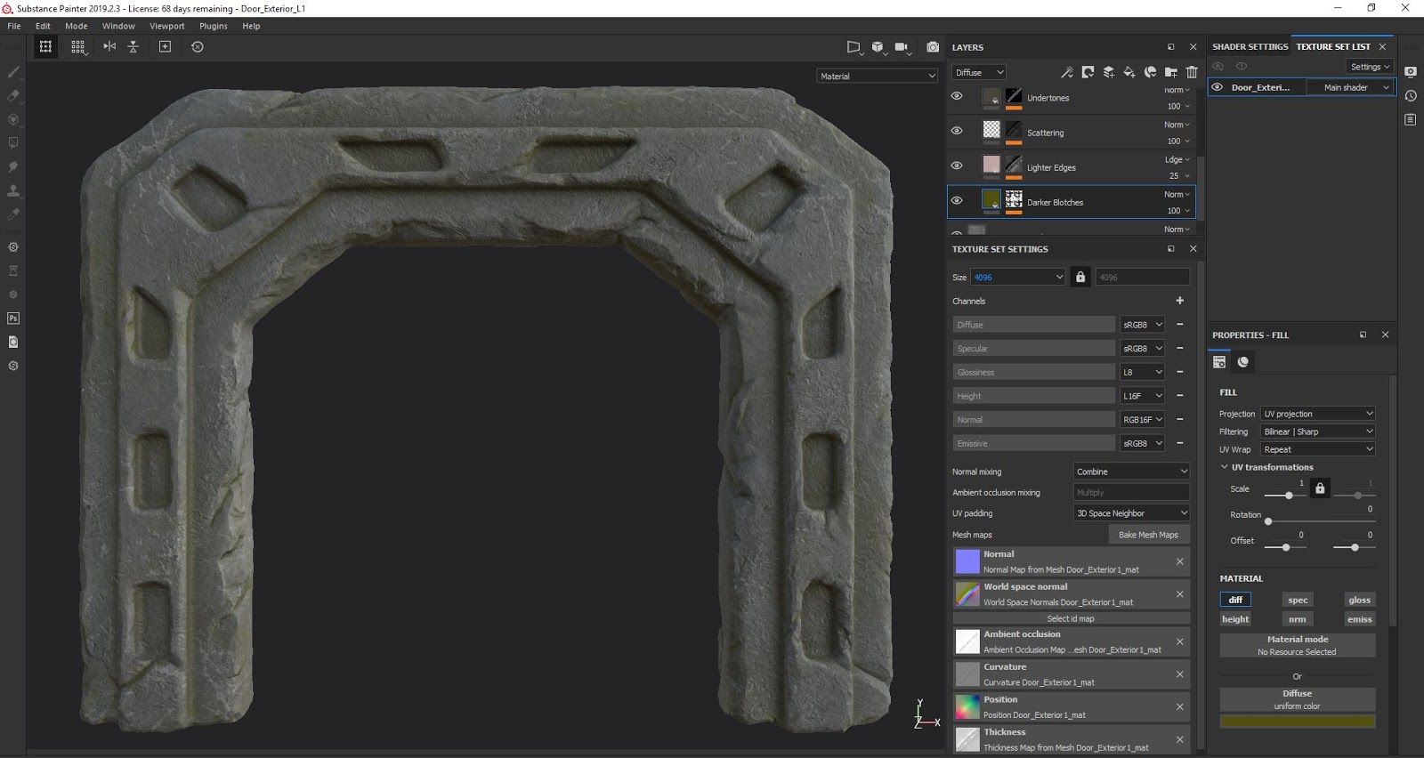The height and width of the screenshot is (758, 1424).
Task: Toggle visibility of Door_Exteri... texture set
Action: 1218,87
